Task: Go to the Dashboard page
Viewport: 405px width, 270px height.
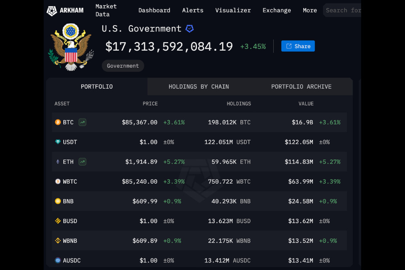Action: (x=154, y=10)
